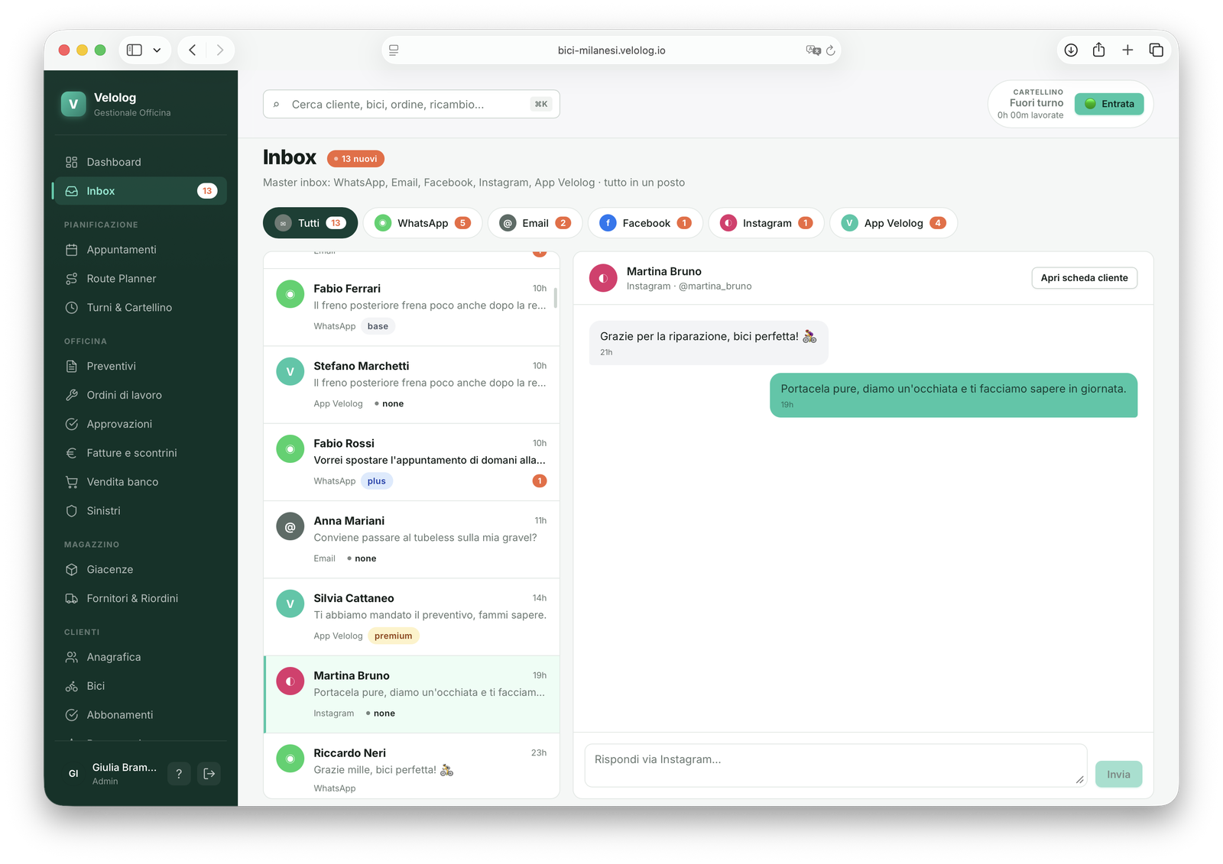Click the ⌘K shortcut hint
Image resolution: width=1223 pixels, height=864 pixels.
pos(541,104)
